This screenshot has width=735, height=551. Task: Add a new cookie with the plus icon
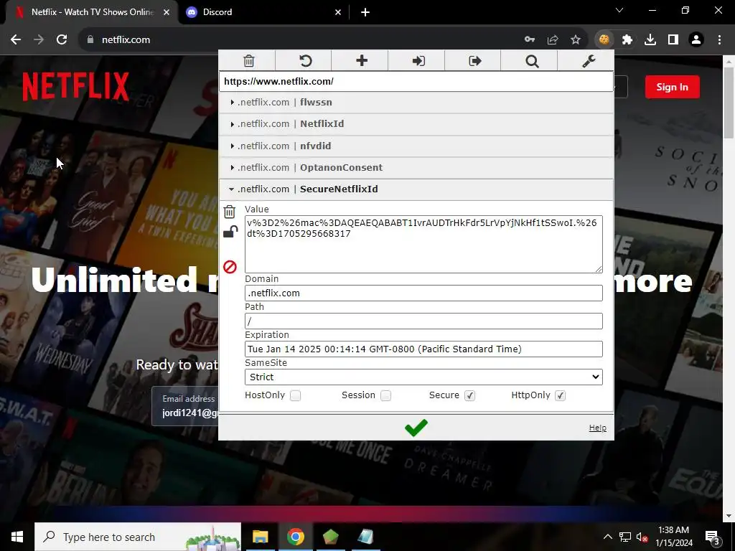362,60
